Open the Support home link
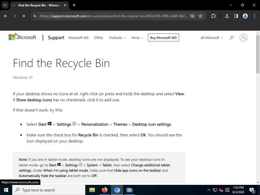Image resolution: width=260 pixels, height=195 pixels. [56, 38]
